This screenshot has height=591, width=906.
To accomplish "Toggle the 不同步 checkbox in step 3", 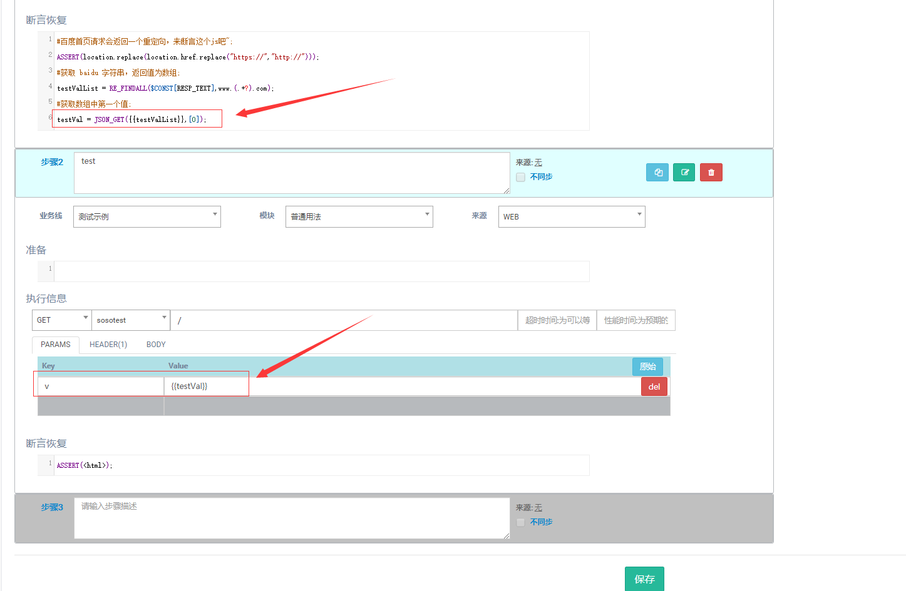I will click(520, 522).
